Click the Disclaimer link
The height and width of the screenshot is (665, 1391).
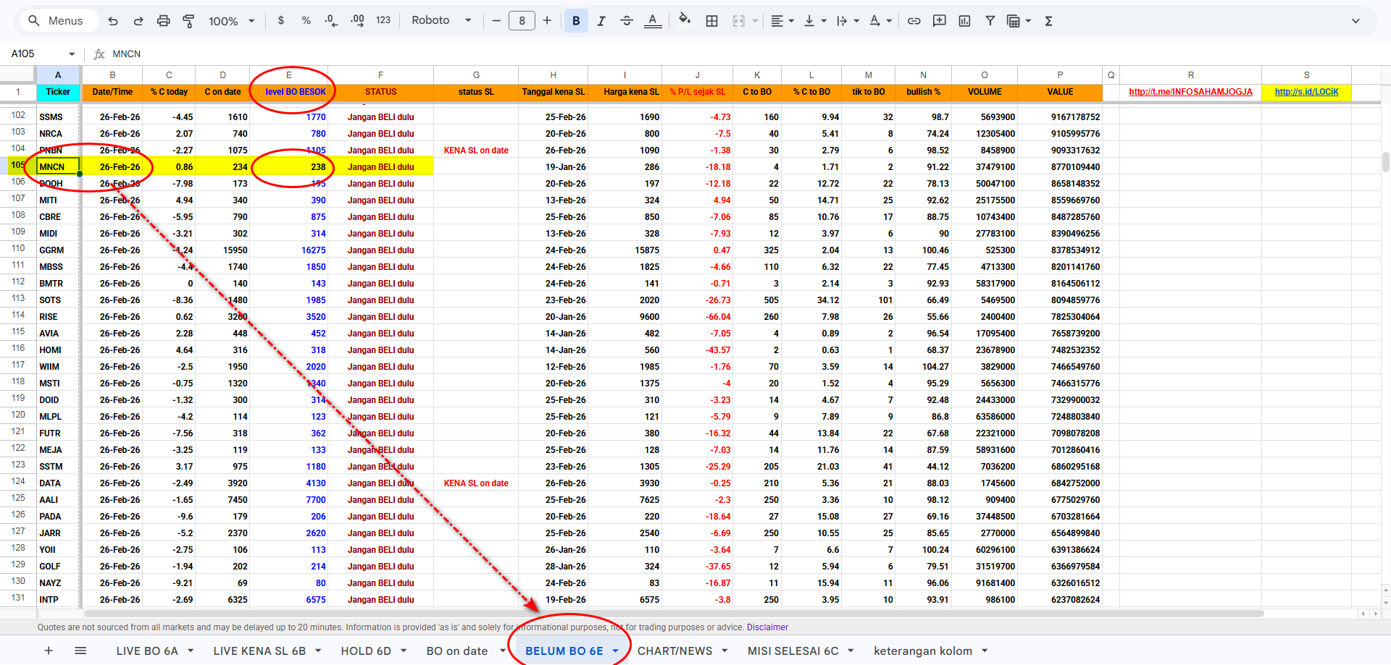767,627
